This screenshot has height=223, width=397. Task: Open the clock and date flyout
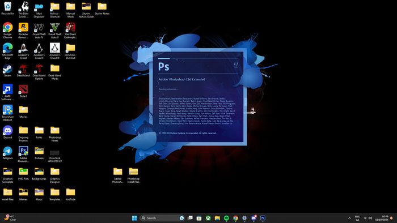[382, 218]
